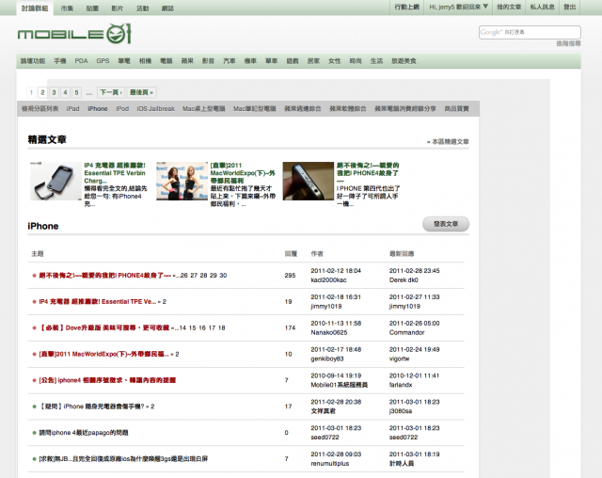Open thread with 295 replies about PHONE4
Image resolution: width=602 pixels, height=478 pixels.
pos(104,276)
